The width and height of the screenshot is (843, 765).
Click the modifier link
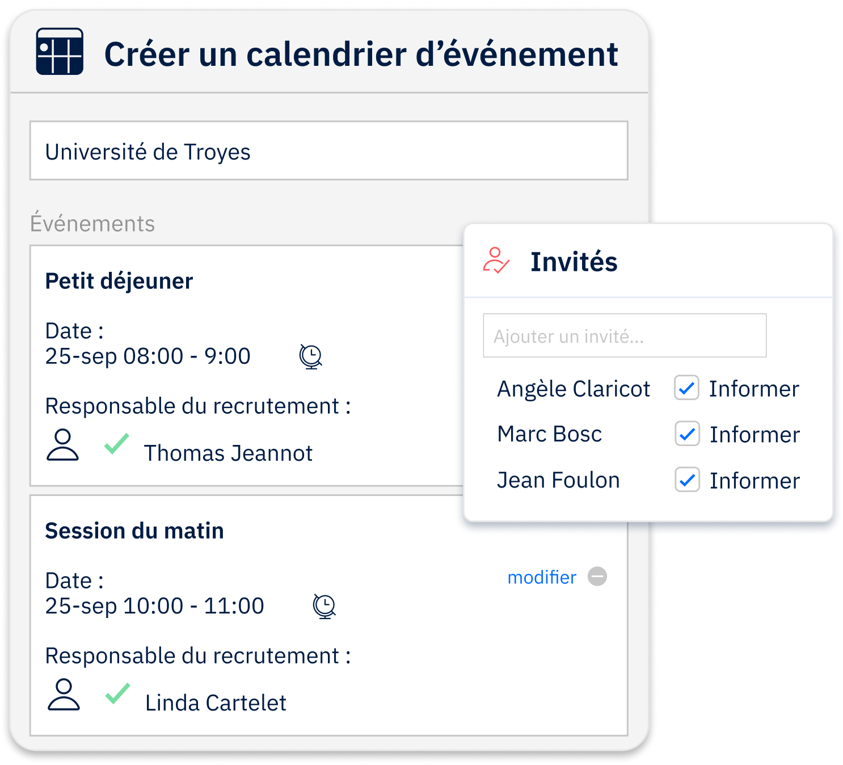click(x=542, y=577)
